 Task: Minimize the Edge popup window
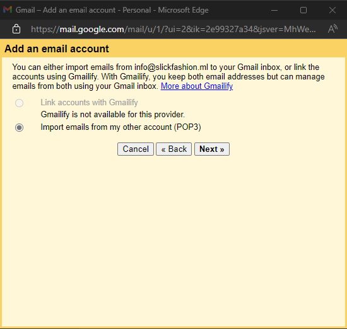274,10
